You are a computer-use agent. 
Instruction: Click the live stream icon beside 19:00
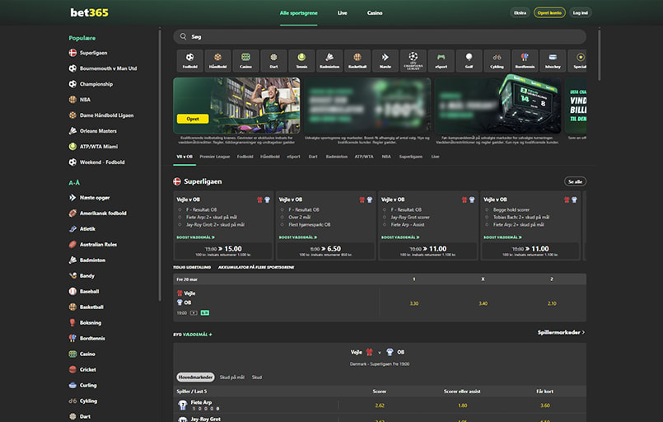point(194,313)
